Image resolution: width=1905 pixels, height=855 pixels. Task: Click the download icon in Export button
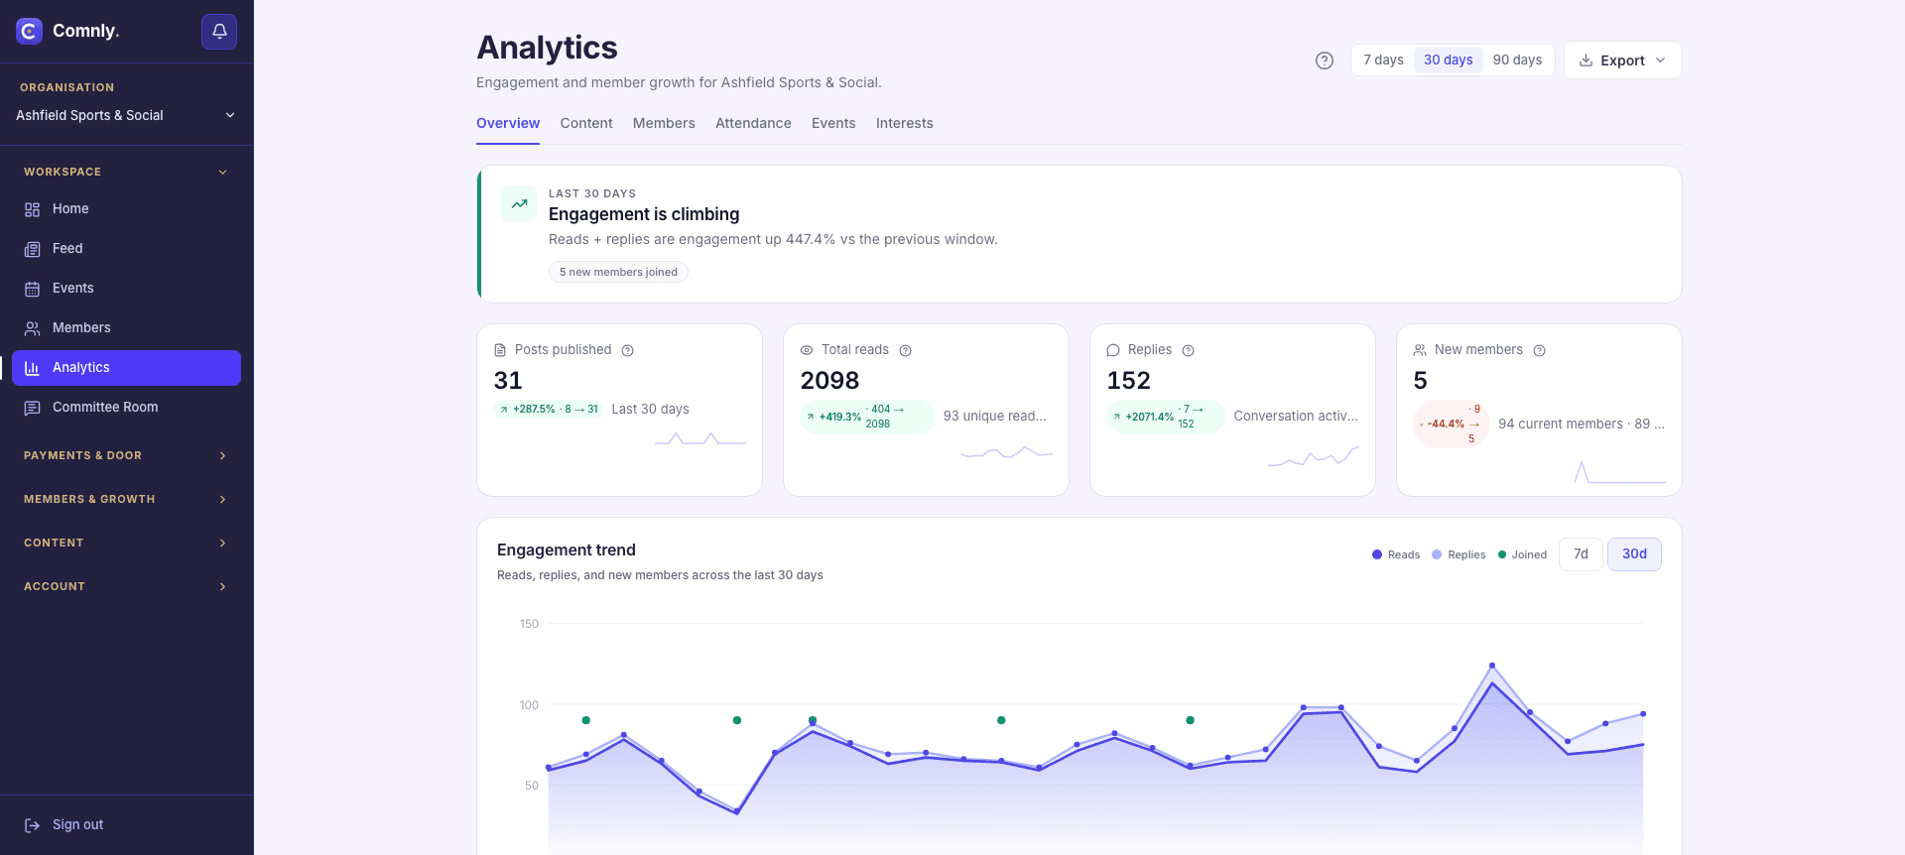coord(1587,61)
